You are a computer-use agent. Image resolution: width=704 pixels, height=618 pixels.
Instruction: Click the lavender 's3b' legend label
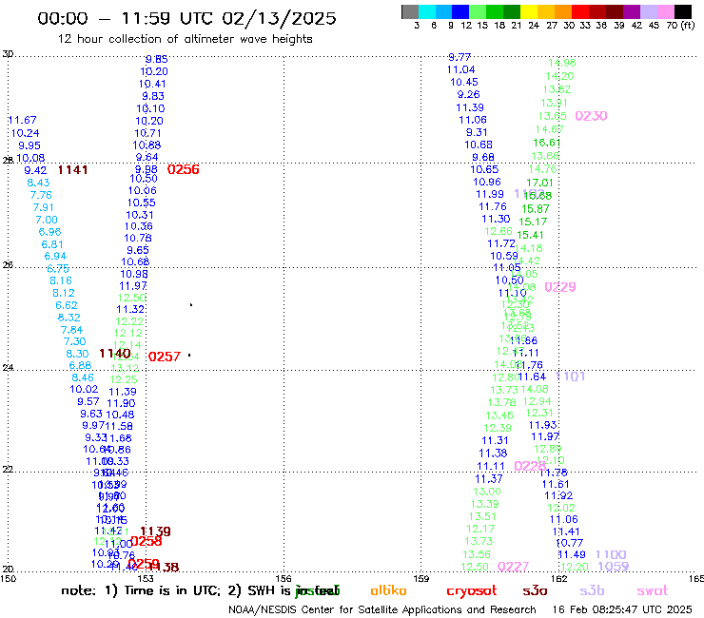[x=592, y=590]
